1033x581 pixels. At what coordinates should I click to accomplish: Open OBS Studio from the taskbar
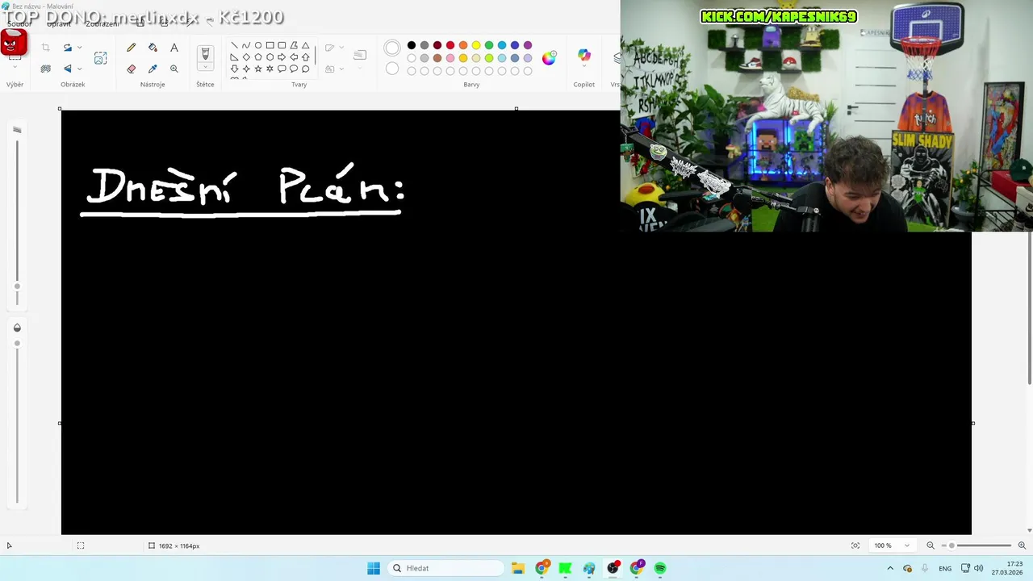click(613, 568)
